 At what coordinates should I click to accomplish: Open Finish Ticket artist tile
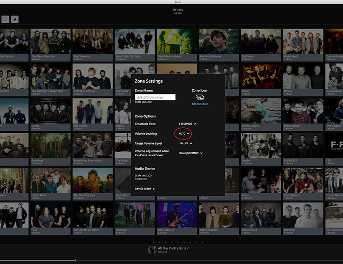point(50,184)
